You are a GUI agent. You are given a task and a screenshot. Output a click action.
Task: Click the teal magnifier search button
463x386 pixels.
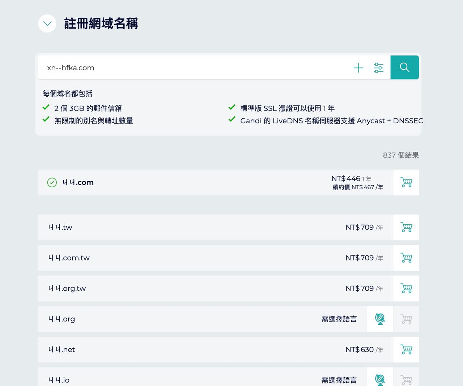coord(405,67)
